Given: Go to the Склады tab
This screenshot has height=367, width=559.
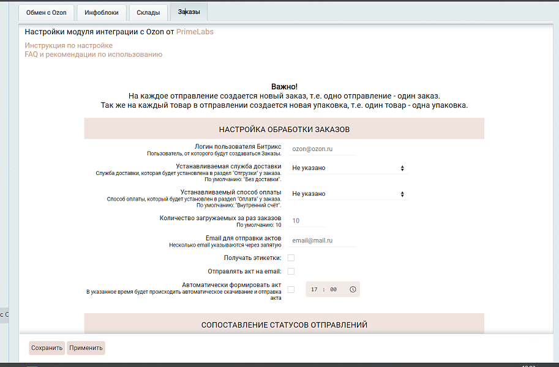Looking at the screenshot, I should [x=149, y=12].
